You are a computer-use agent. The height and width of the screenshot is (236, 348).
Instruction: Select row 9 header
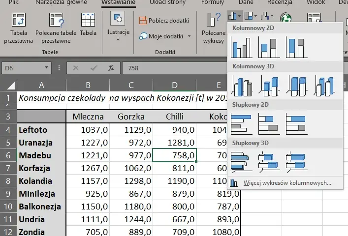(8, 194)
